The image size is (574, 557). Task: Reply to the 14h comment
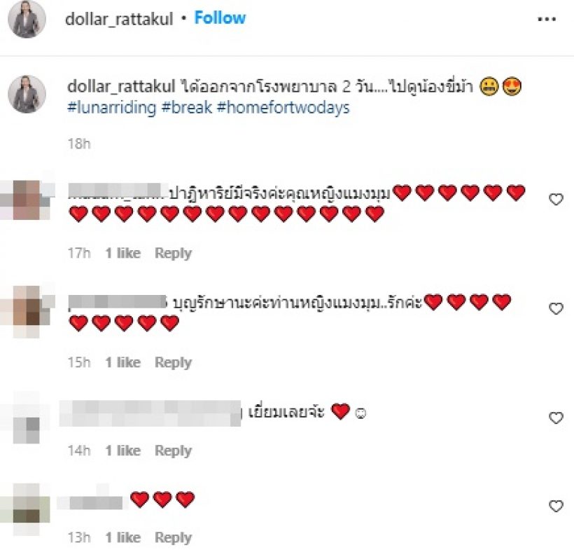(x=173, y=451)
